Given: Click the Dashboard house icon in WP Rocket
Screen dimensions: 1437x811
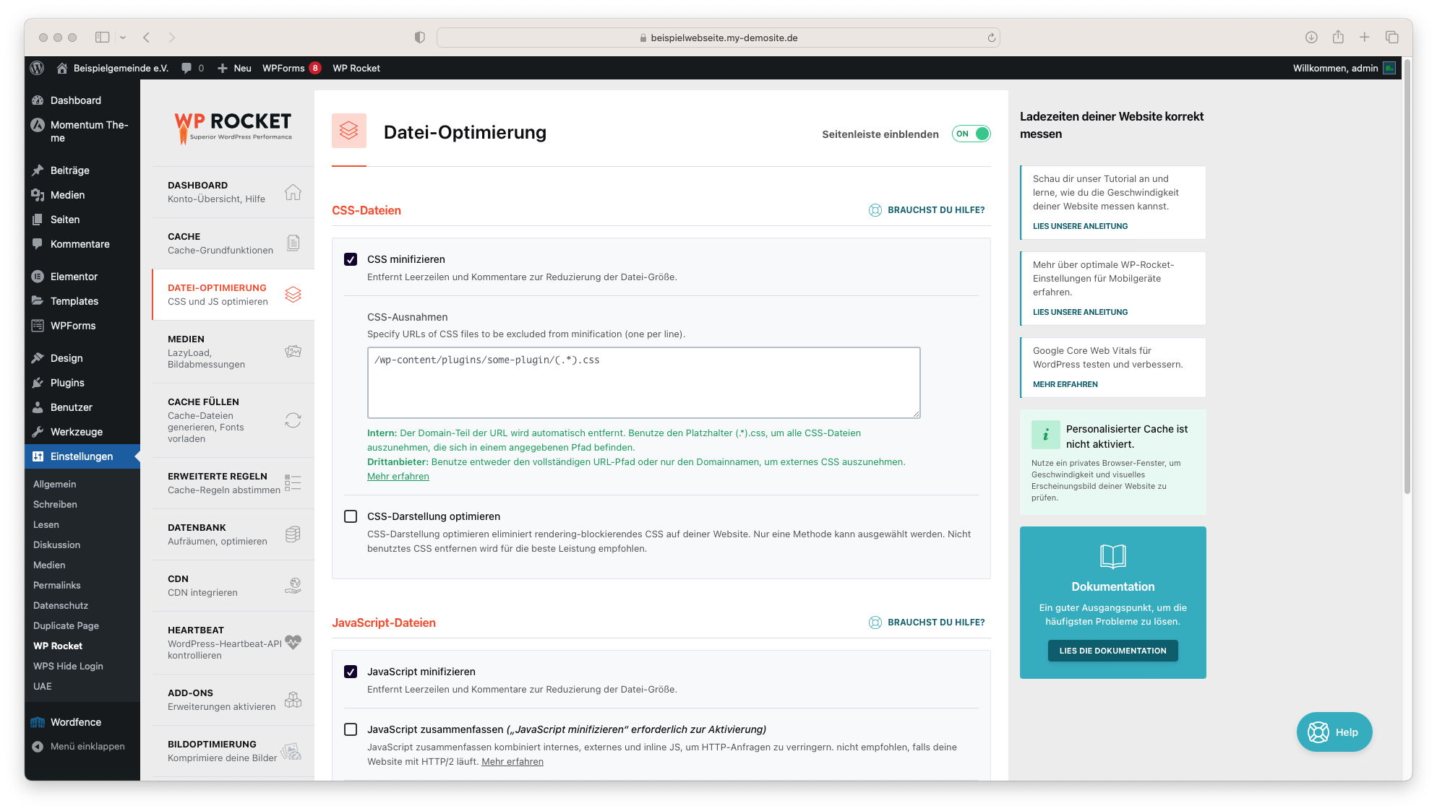Looking at the screenshot, I should click(293, 192).
